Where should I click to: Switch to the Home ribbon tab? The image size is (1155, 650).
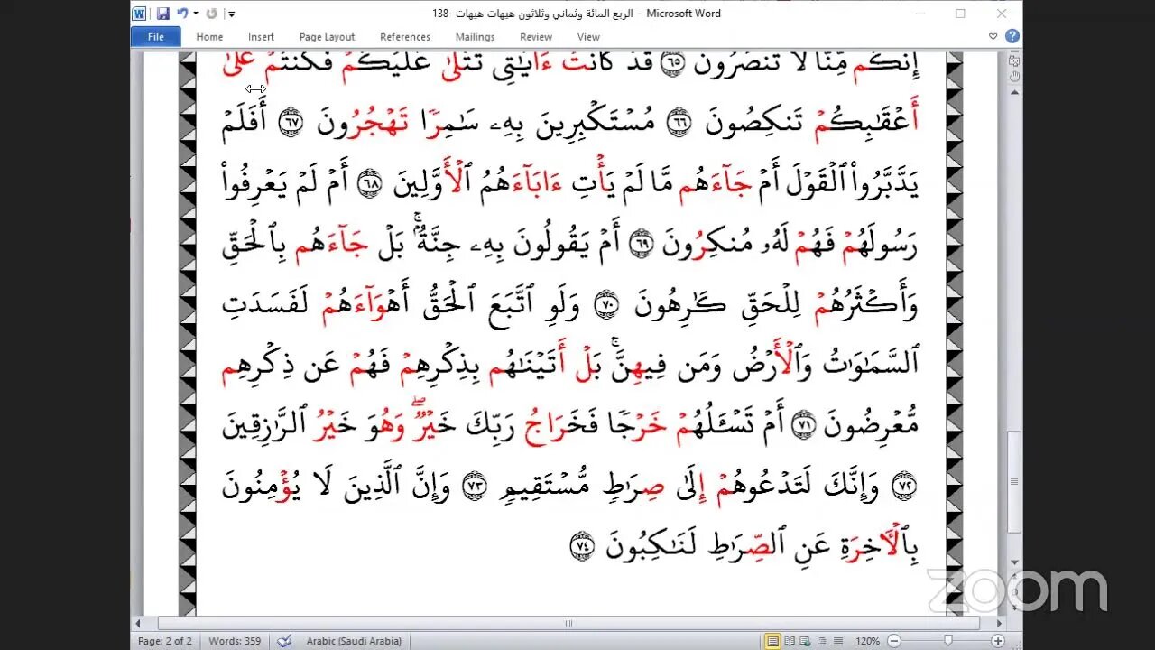click(209, 37)
